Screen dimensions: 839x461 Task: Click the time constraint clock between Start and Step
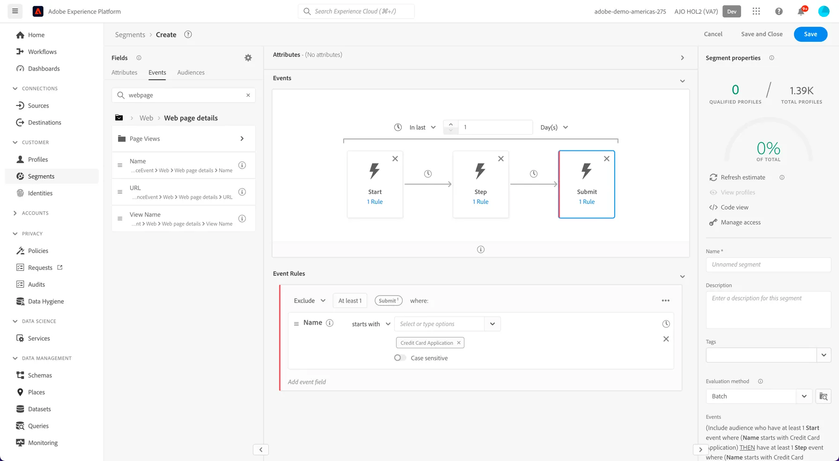coord(428,174)
